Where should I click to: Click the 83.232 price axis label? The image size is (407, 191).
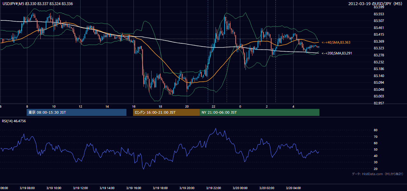(x=379, y=62)
